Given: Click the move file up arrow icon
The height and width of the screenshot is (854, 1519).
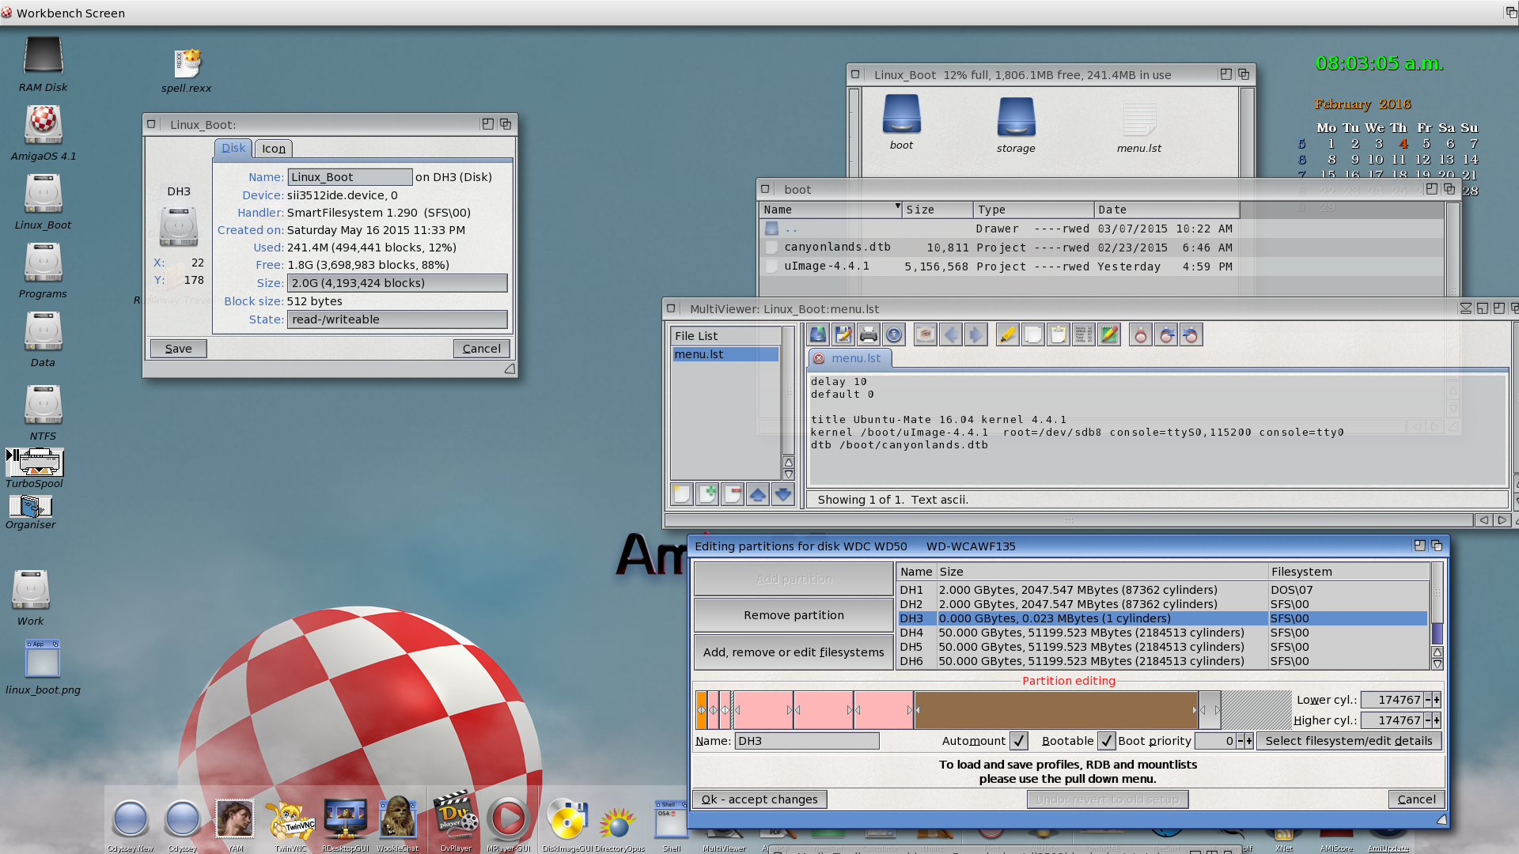Looking at the screenshot, I should point(758,495).
